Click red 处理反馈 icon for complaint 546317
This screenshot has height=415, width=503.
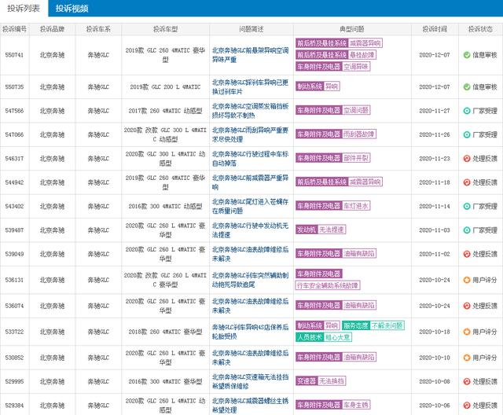pyautogui.click(x=467, y=159)
